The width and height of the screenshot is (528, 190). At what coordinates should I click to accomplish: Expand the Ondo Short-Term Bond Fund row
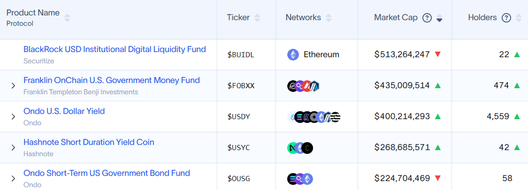13,179
